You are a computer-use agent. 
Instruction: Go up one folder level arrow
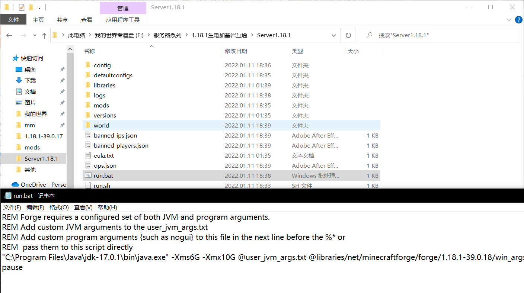[44, 35]
